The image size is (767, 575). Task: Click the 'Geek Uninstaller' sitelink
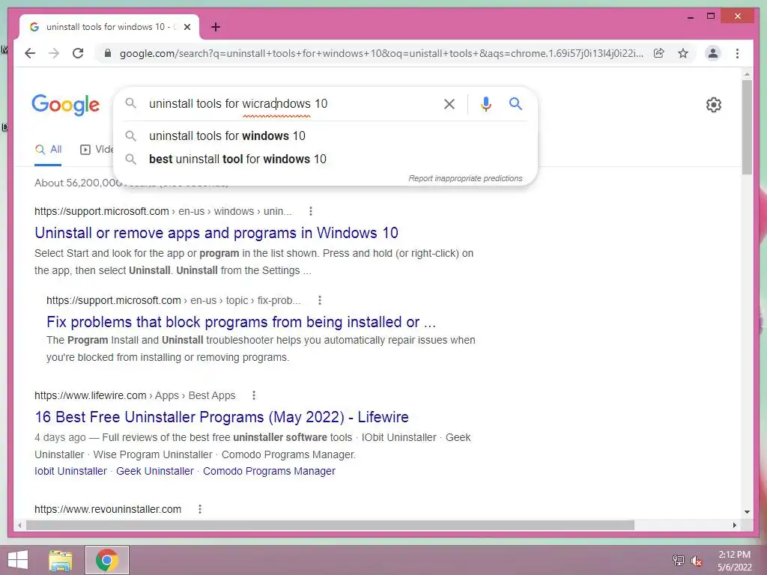(155, 472)
